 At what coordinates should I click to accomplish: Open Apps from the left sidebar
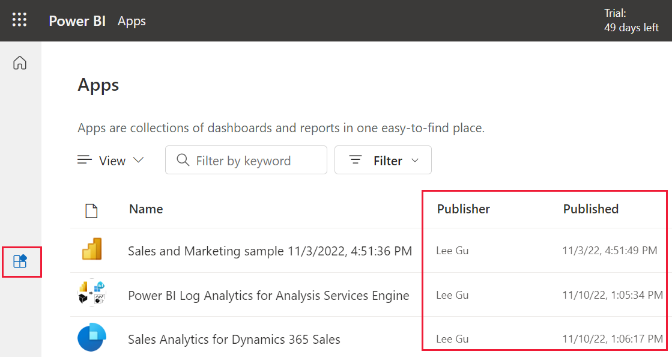click(20, 261)
